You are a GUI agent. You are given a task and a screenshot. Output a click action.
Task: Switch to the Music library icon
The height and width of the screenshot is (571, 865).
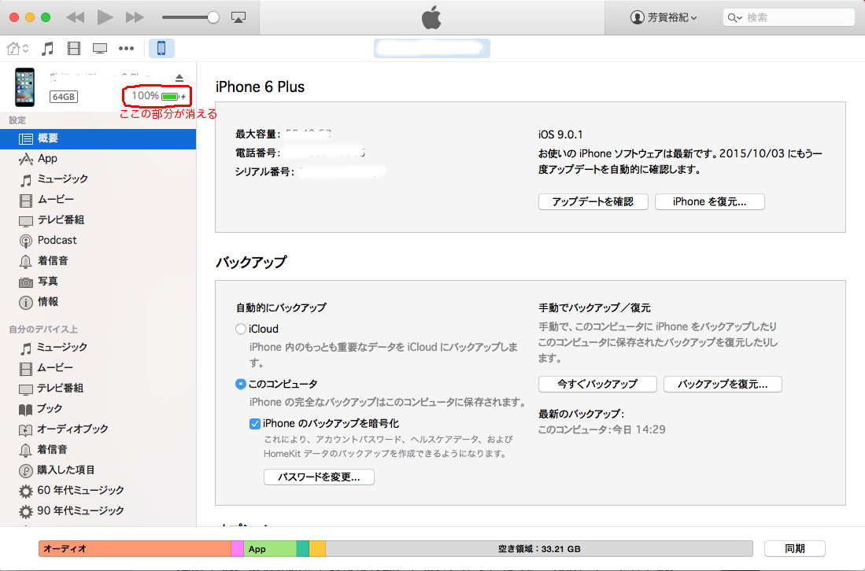[x=47, y=49]
